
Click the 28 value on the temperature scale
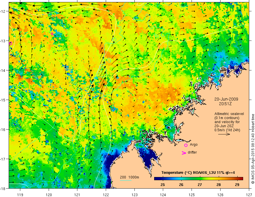coord(218,185)
